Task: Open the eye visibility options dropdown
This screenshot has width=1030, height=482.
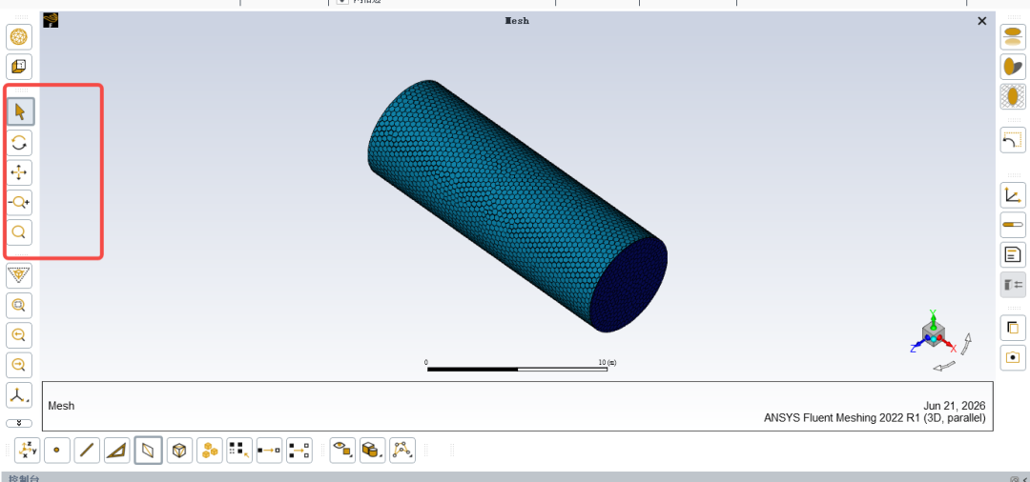Action: (343, 451)
